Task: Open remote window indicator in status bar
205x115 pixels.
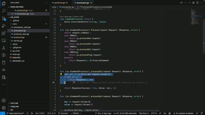Action: [3, 113]
